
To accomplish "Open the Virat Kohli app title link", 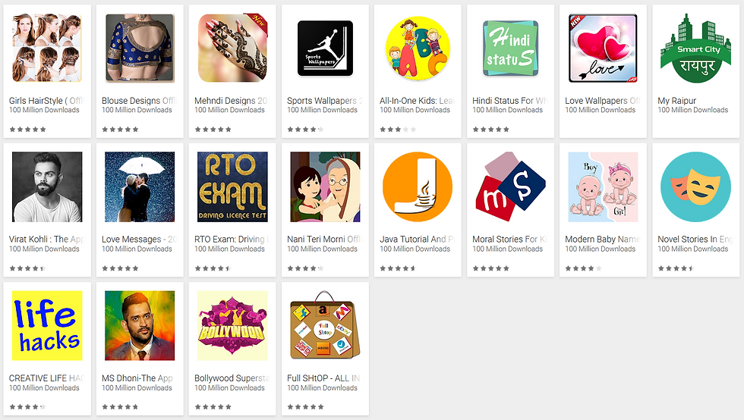I will pos(46,240).
